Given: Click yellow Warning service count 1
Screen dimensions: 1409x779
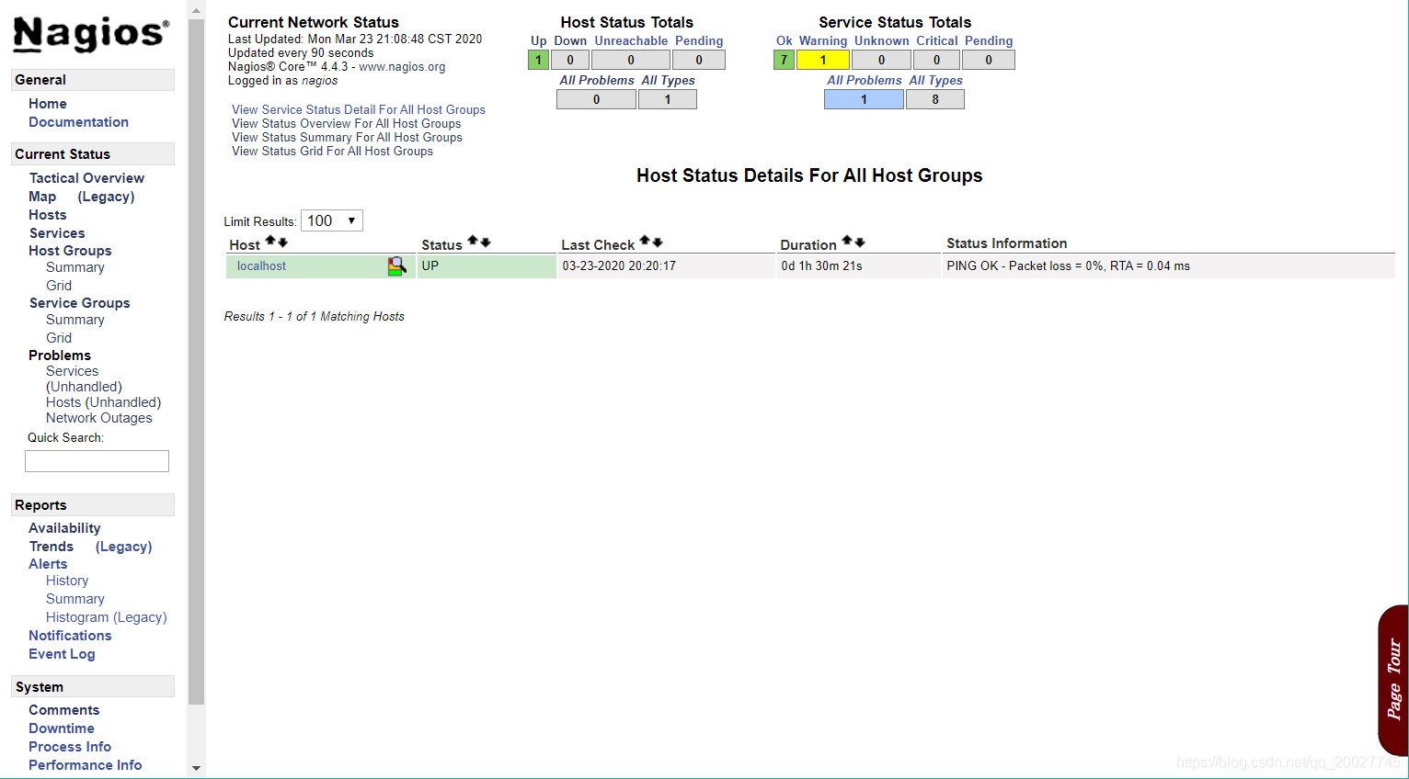Looking at the screenshot, I should 823,60.
